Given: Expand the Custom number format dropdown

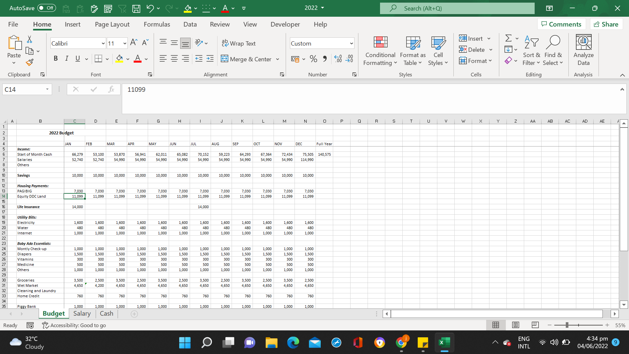Looking at the screenshot, I should 351,43.
